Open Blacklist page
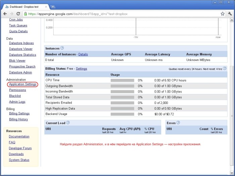The height and width of the screenshot is (176, 235). click(15, 96)
